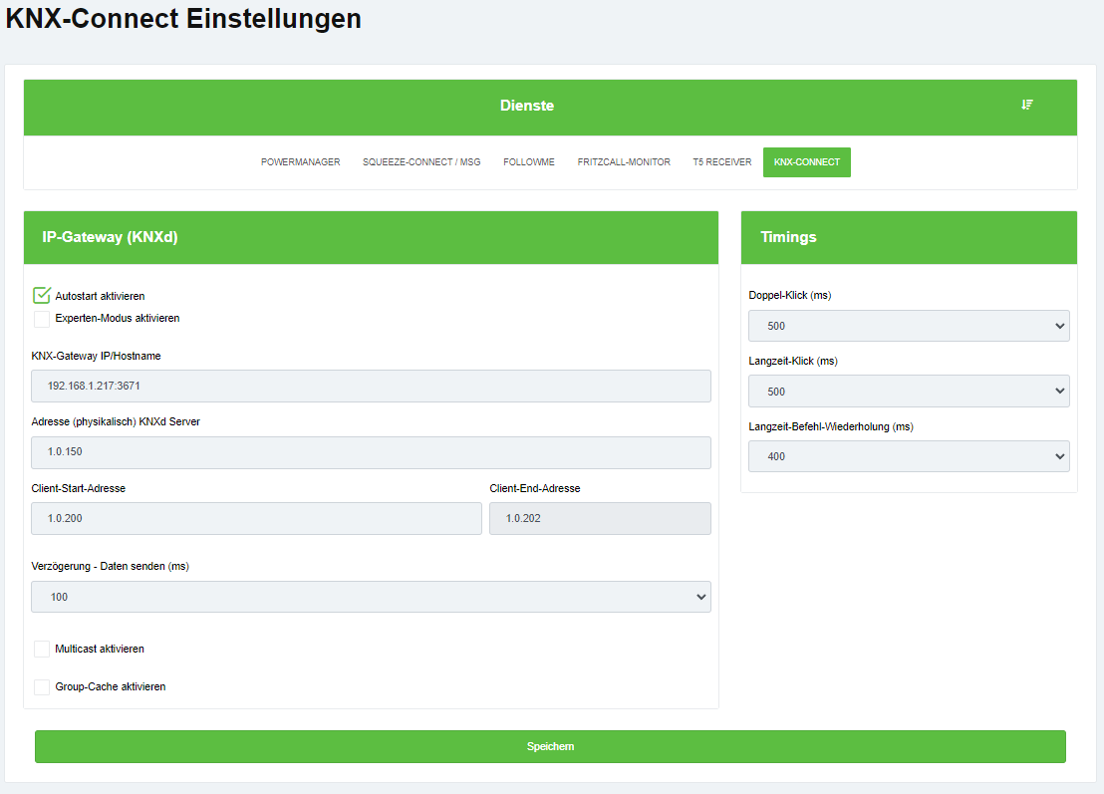Click the Timings panel heading
Screen dimensions: 1104x794
788,237
